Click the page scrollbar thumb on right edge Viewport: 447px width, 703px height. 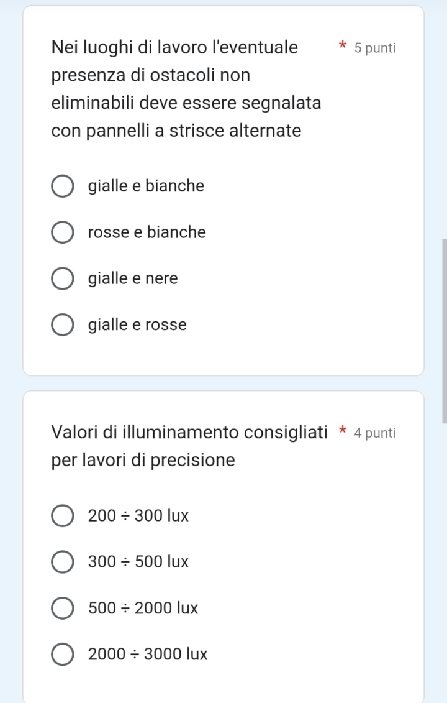(443, 329)
